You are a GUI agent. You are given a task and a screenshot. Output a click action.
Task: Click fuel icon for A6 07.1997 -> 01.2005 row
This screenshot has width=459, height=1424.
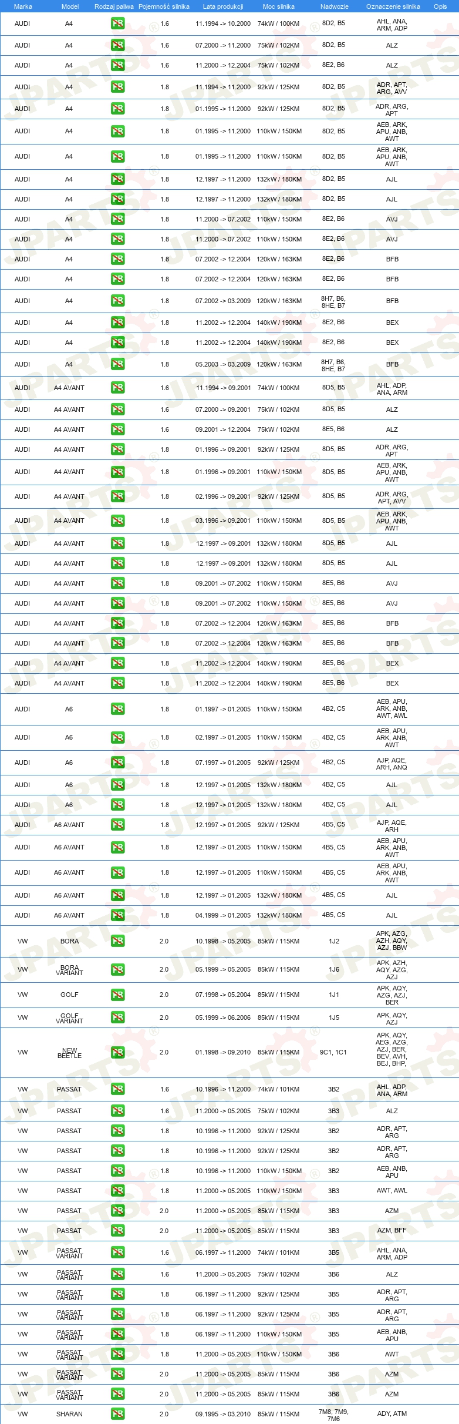pos(117,763)
